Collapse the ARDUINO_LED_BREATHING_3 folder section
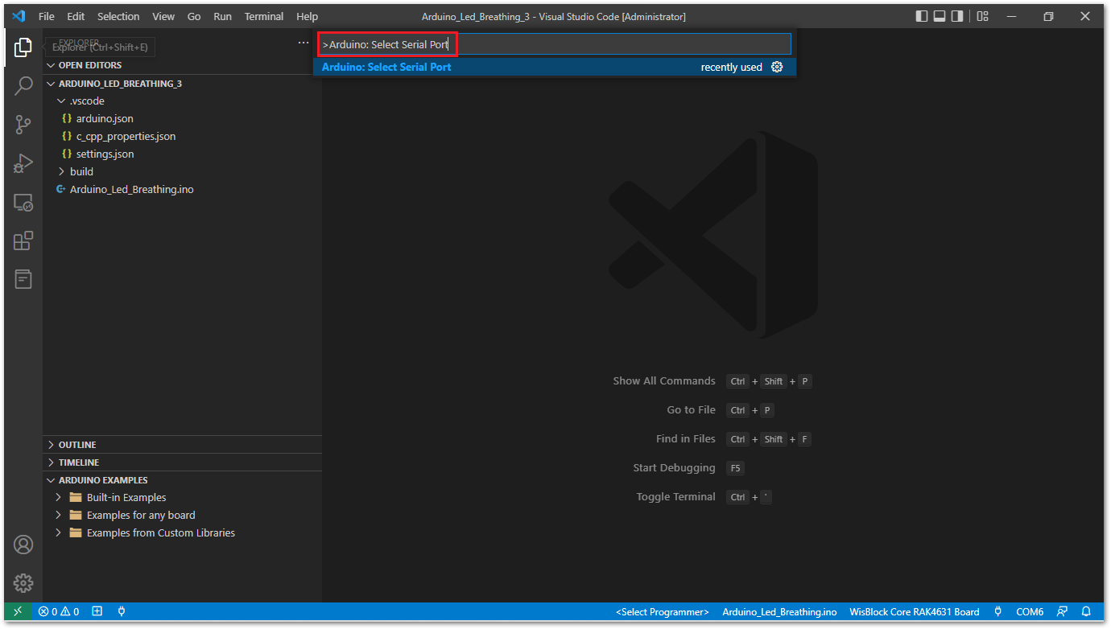 tap(182, 84)
